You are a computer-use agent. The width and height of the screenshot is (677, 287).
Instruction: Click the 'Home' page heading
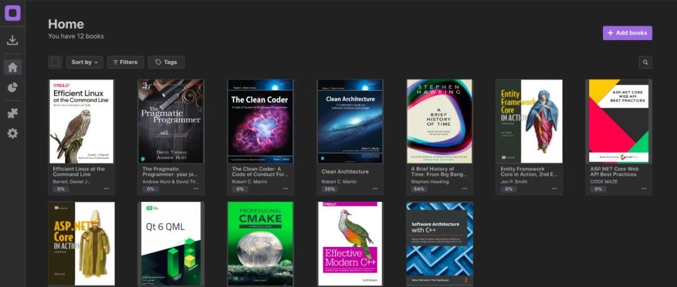(x=66, y=24)
